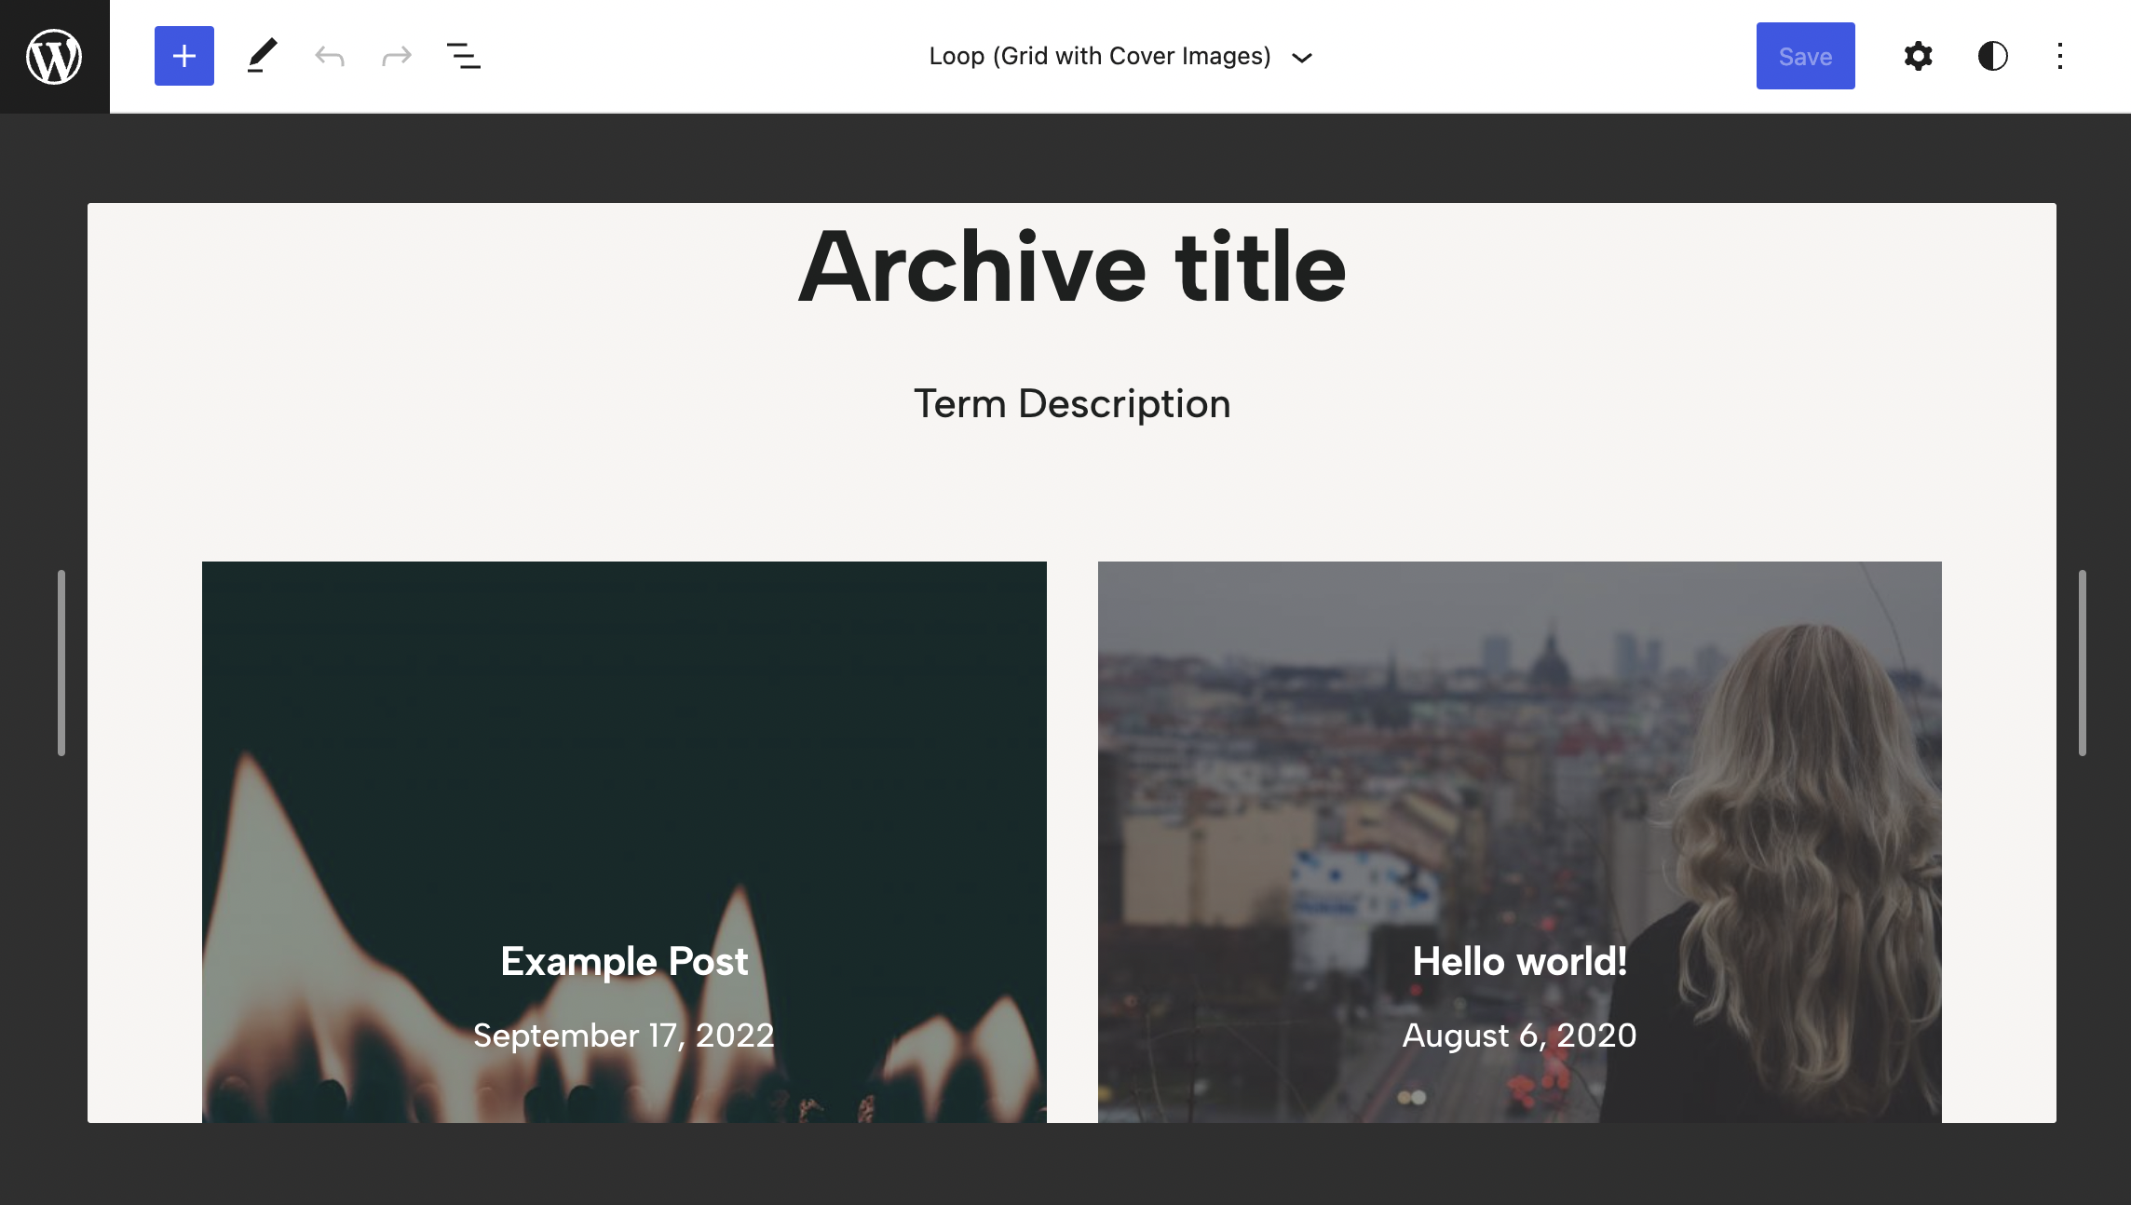Click the right canvas resize handle
Image resolution: width=2131 pixels, height=1205 pixels.
tap(2082, 663)
